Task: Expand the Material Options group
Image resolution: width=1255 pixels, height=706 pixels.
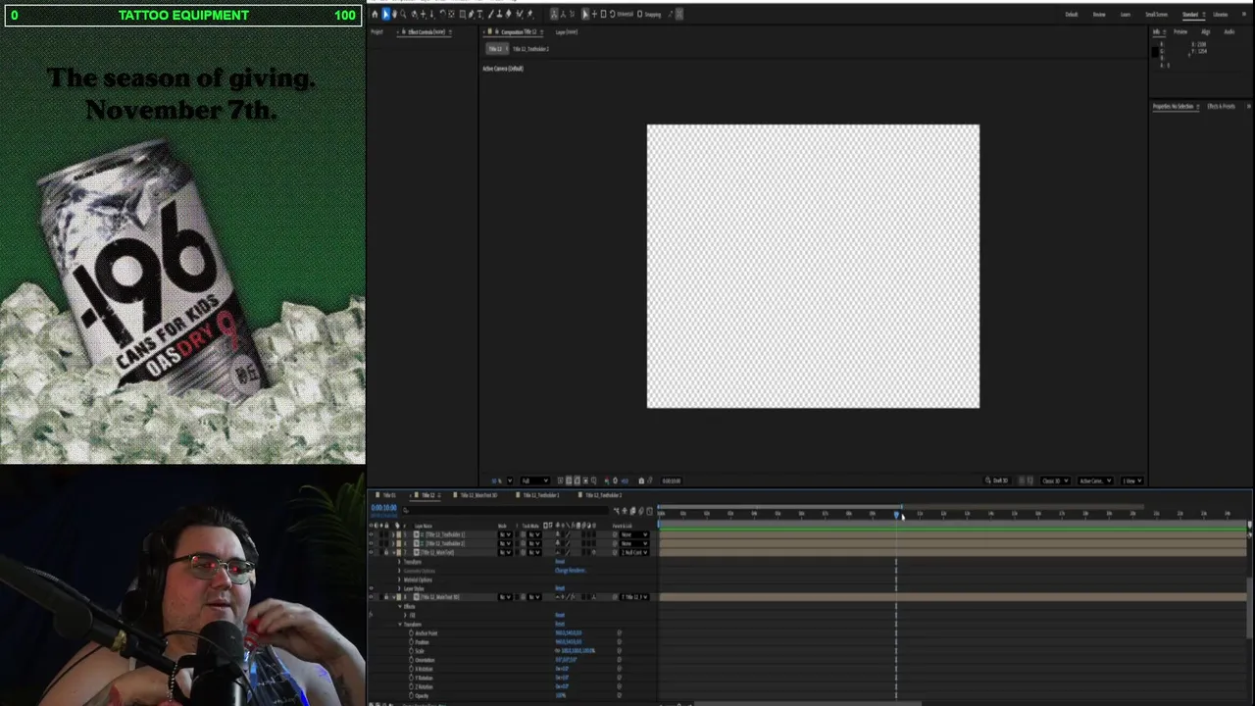Action: (399, 580)
